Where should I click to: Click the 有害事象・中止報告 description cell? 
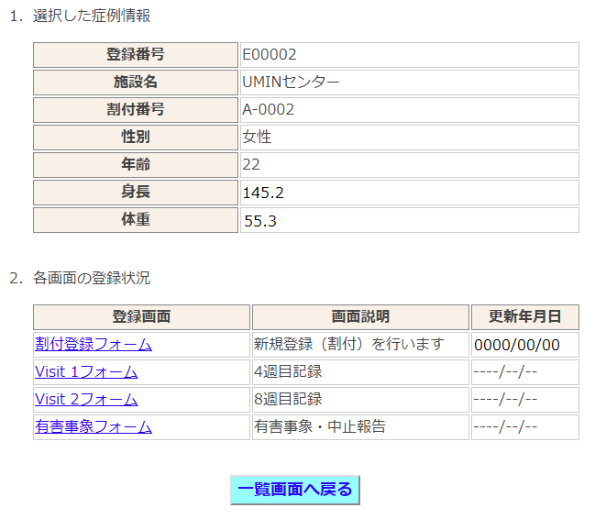(x=320, y=427)
